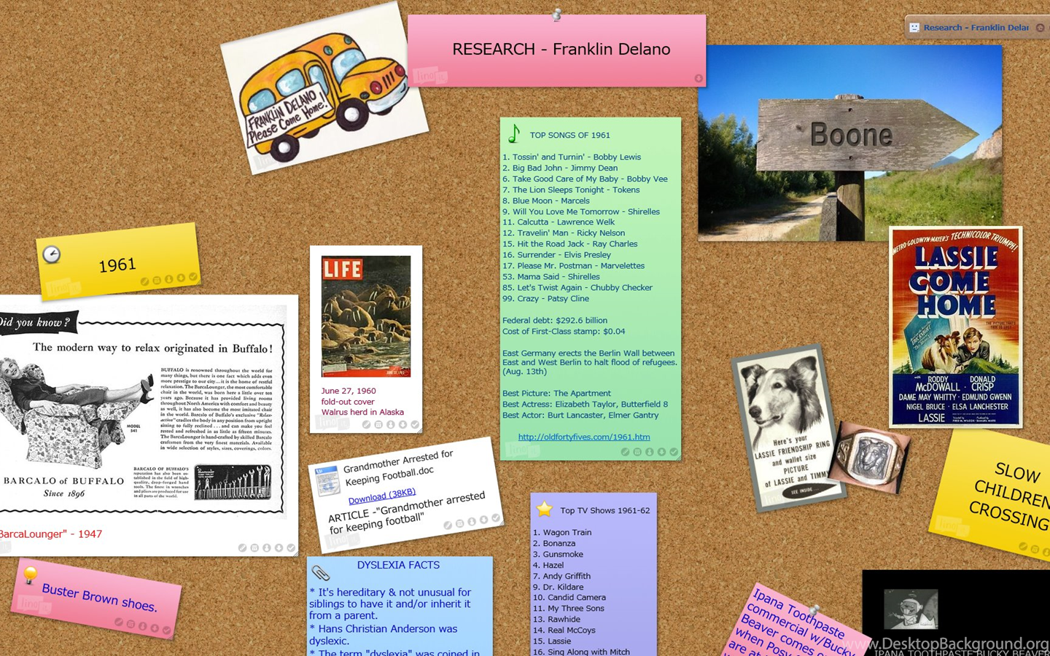Click the resize corner of the LIFE cover sticky
The height and width of the screenshot is (656, 1050).
tap(419, 430)
